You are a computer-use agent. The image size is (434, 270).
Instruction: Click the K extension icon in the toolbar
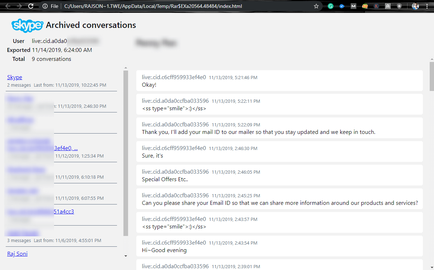click(376, 6)
